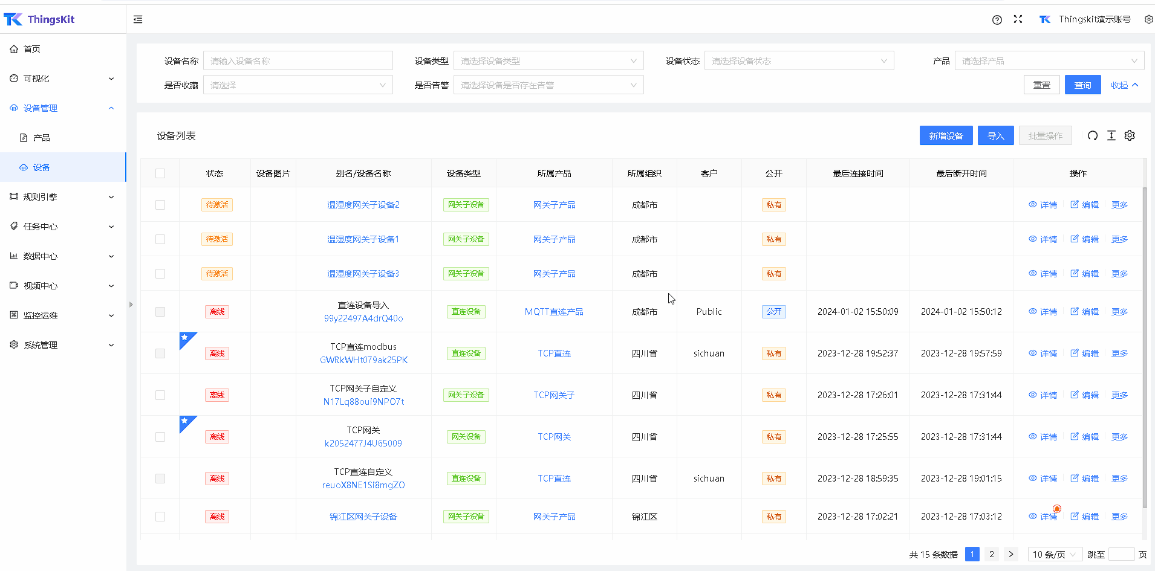The height and width of the screenshot is (571, 1155).
Task: Check the box for 温湿度网关子设备2
Action: 160,205
